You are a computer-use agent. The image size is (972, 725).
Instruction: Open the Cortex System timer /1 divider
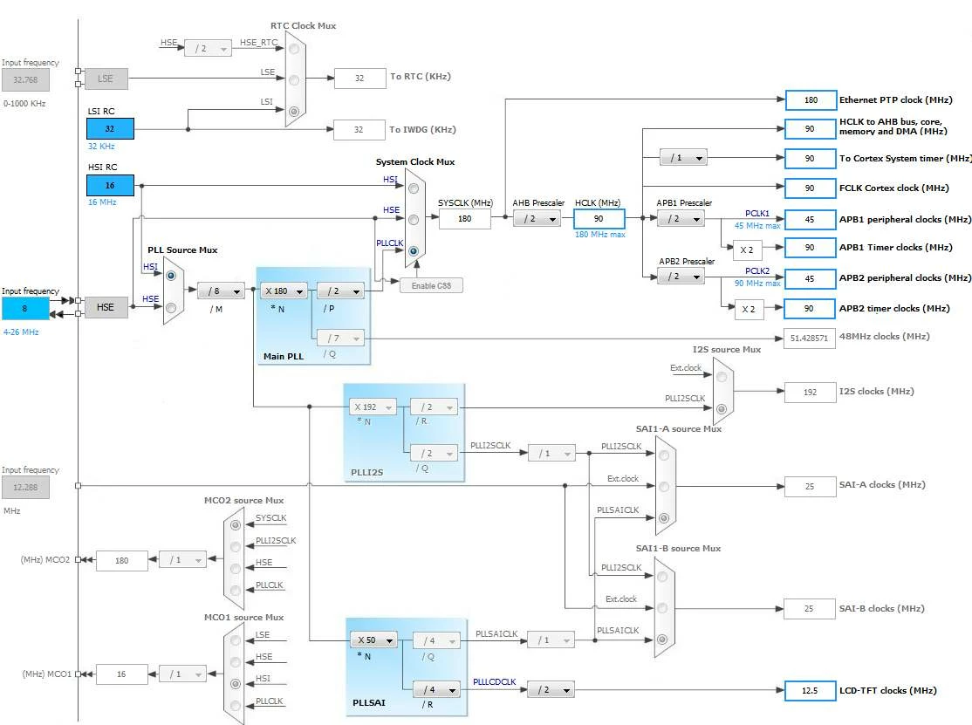coord(683,158)
